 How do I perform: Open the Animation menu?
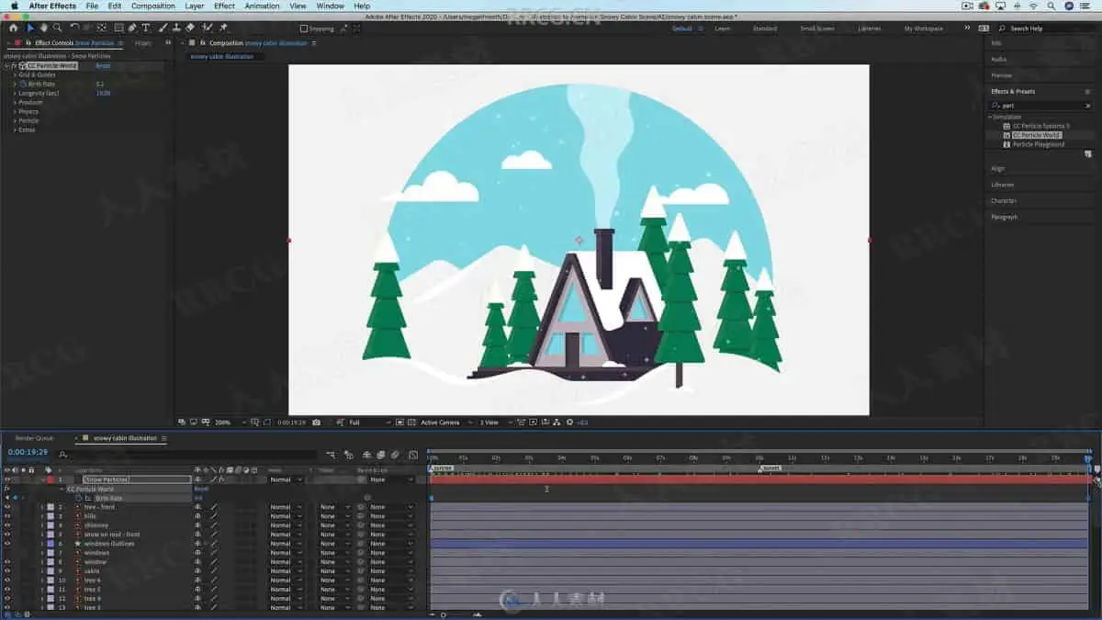point(262,6)
